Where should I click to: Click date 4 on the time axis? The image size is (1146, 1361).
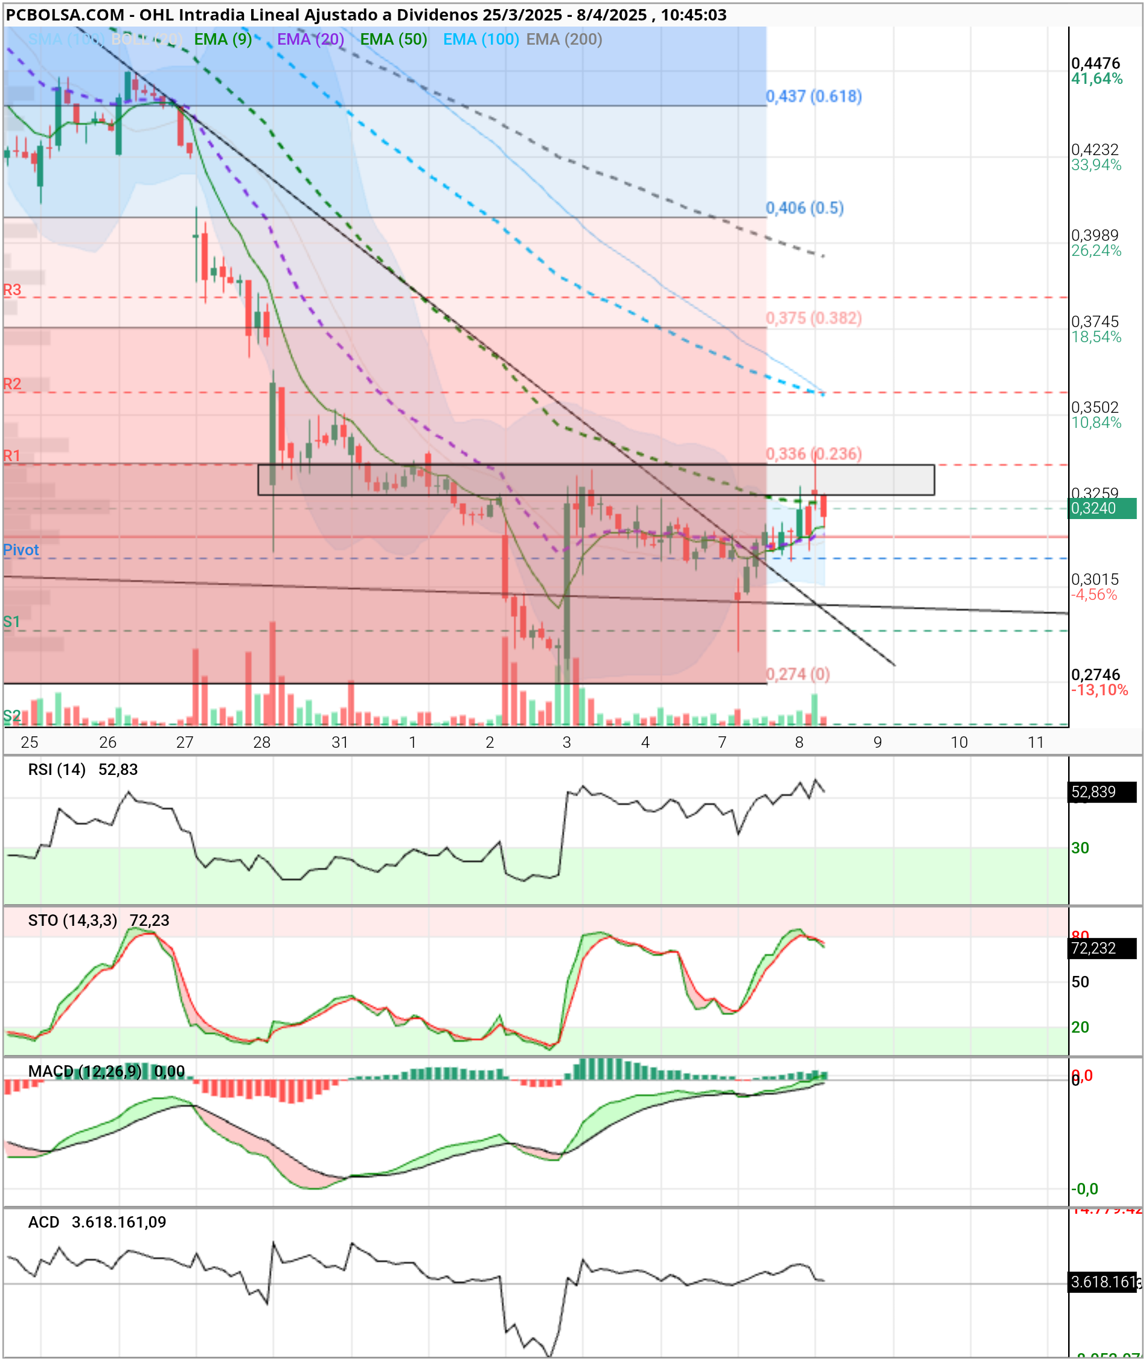(x=645, y=742)
